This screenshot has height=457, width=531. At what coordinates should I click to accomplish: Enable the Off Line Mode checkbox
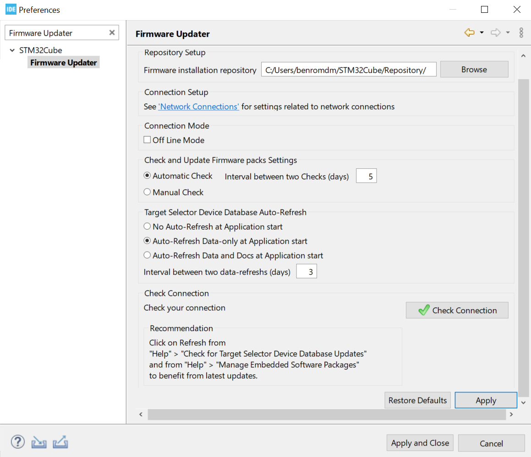pos(148,140)
